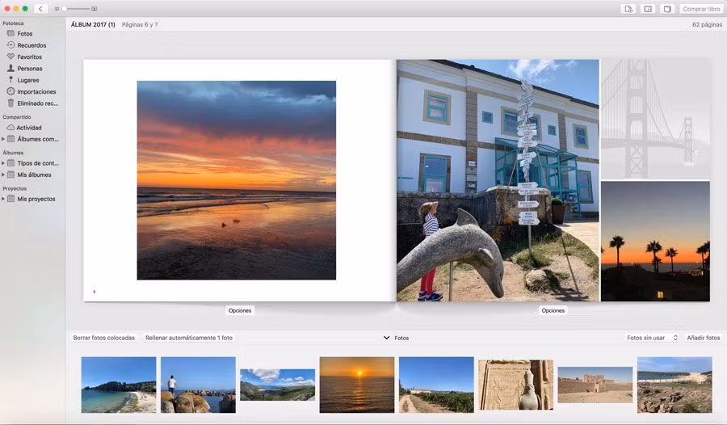Open Favoritos with the heart icon

tap(29, 57)
